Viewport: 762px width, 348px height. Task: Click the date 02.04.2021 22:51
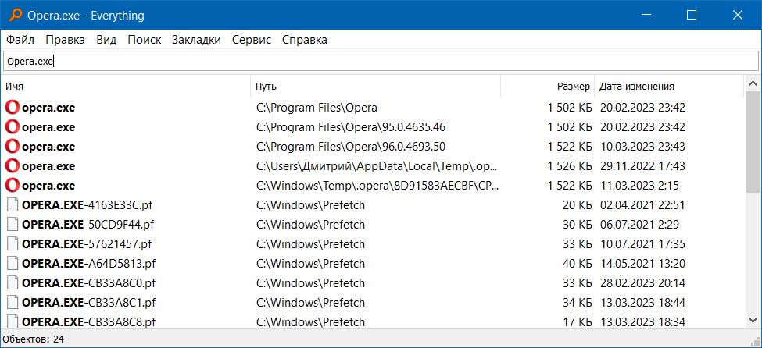642,204
